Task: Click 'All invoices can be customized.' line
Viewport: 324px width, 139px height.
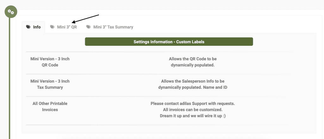Action: 193,110
